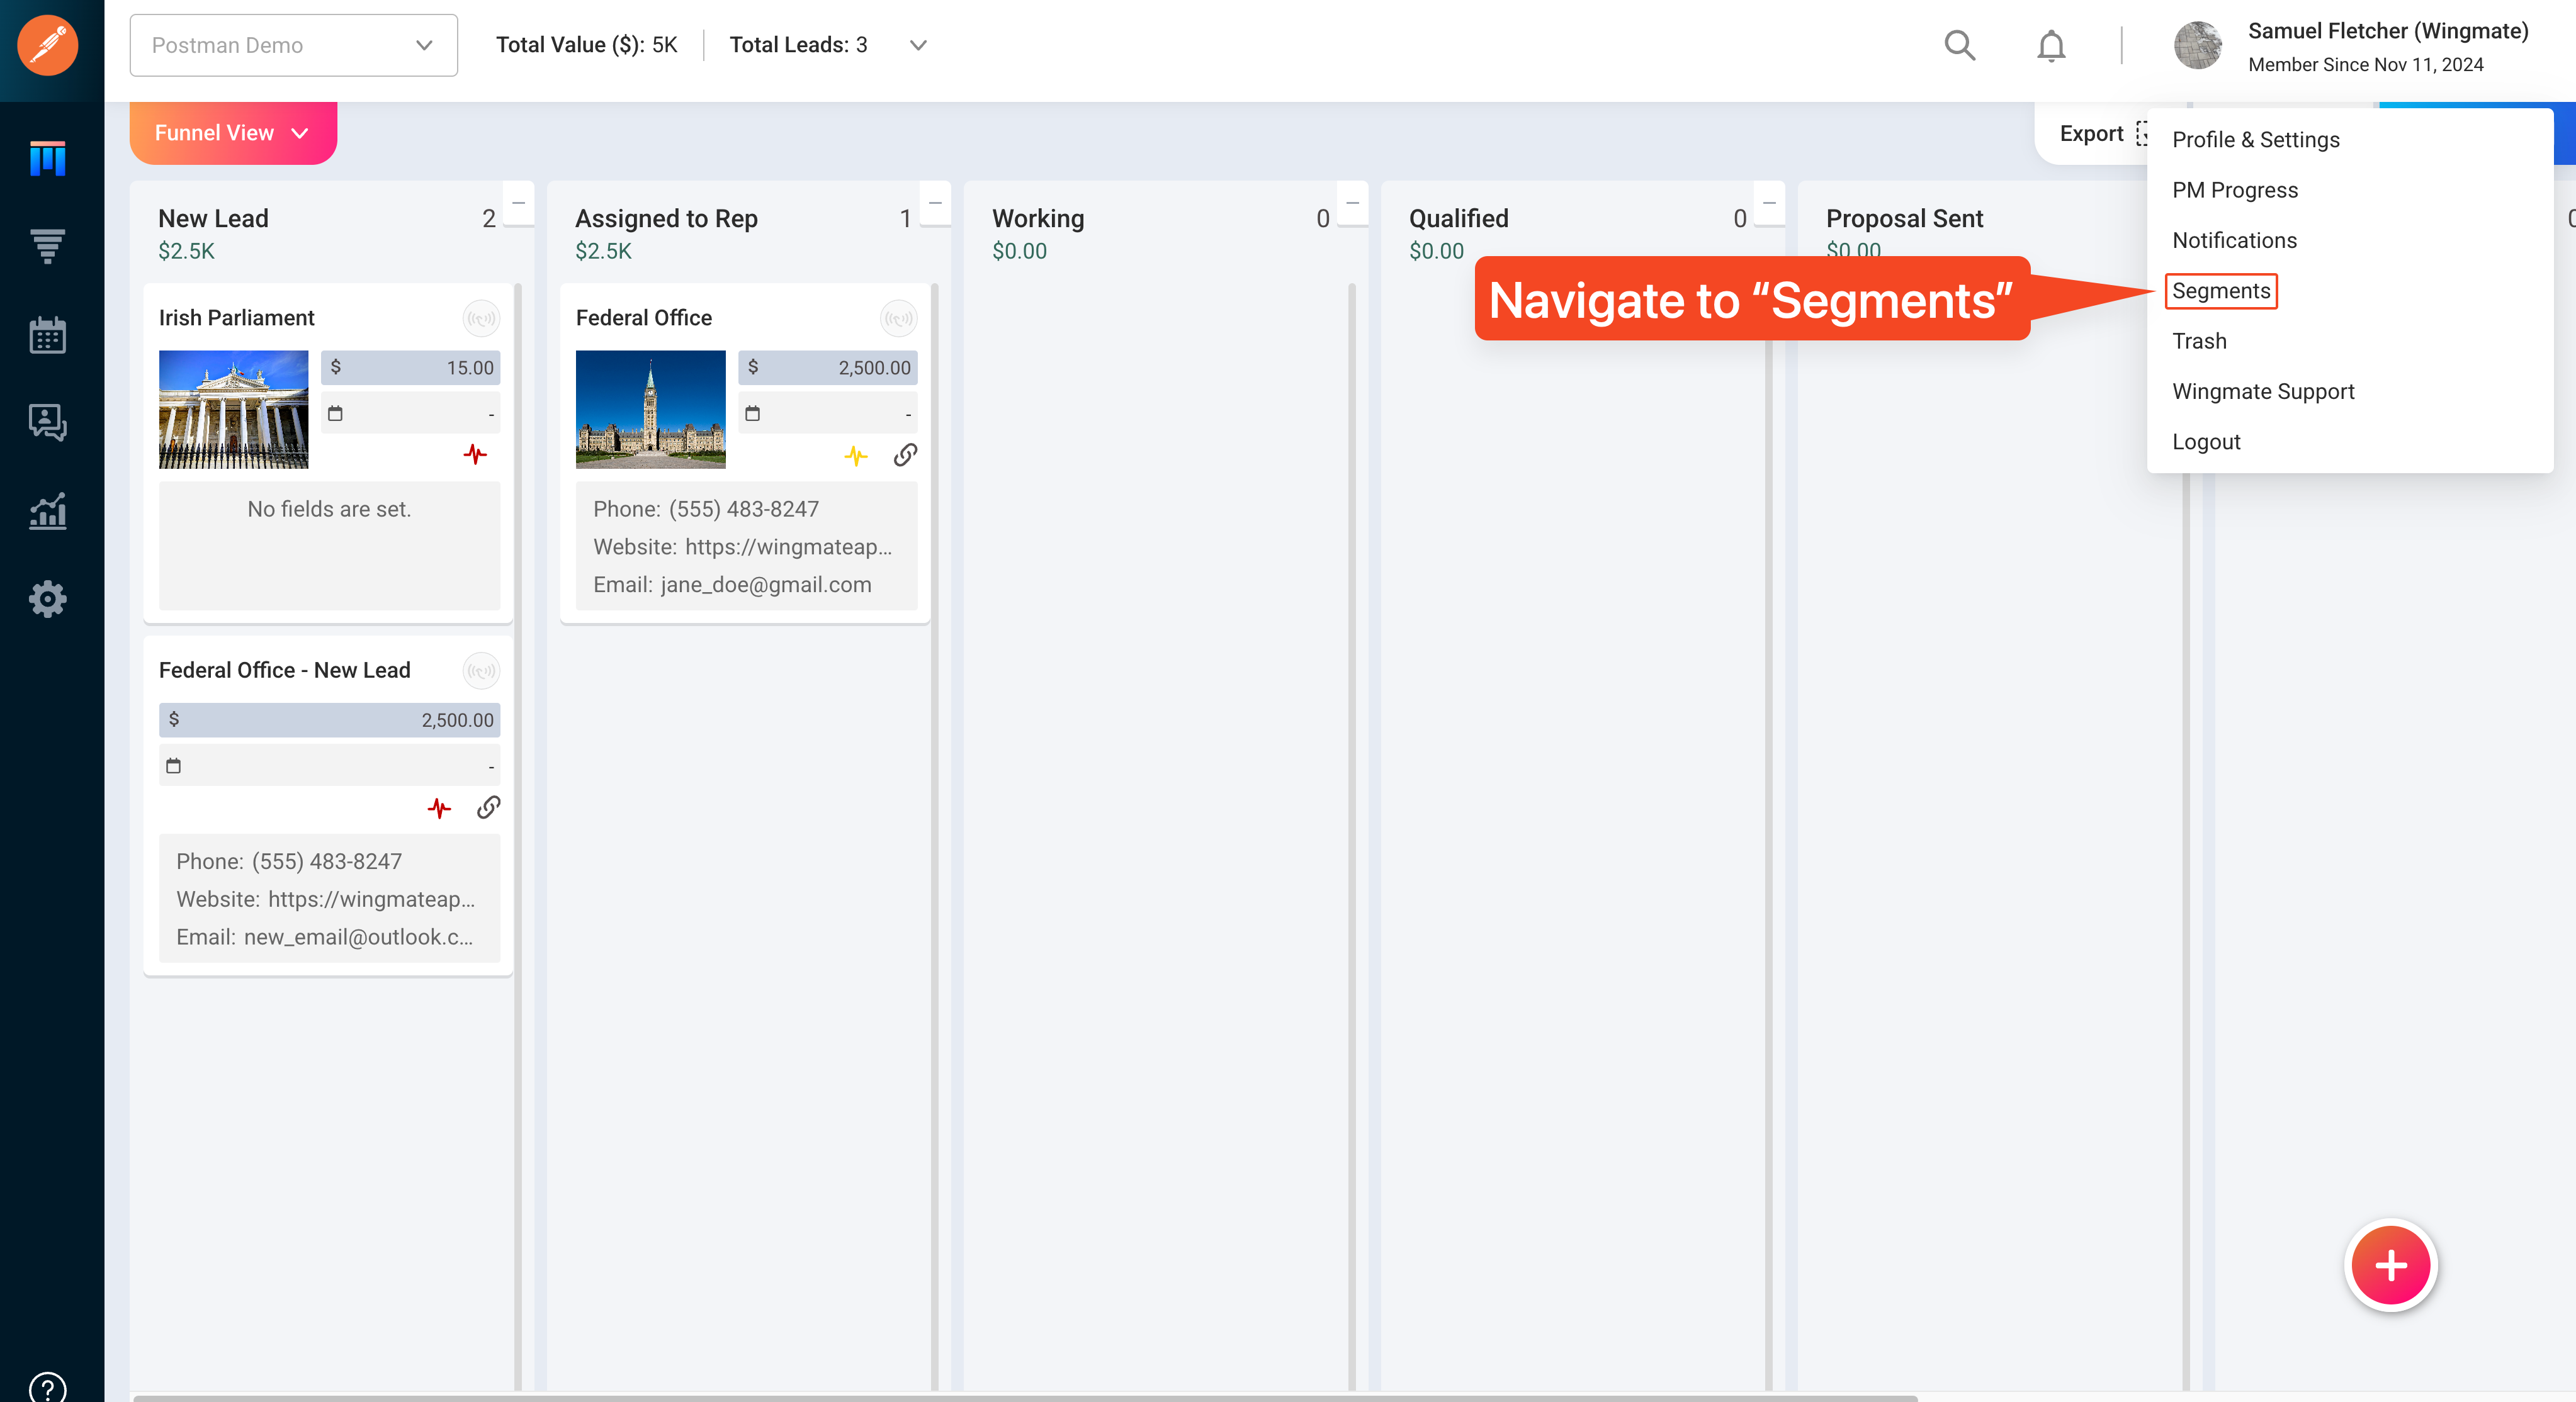Open the calendar icon in sidebar

47,335
